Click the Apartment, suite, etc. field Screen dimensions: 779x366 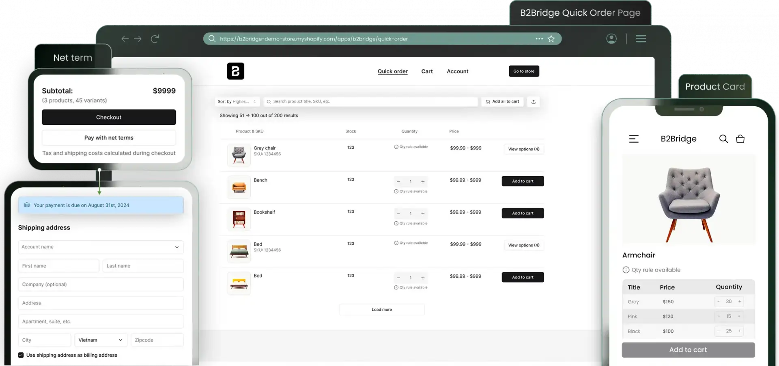pos(101,321)
